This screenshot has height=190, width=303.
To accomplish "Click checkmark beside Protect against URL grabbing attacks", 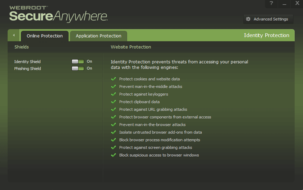I will [113, 109].
